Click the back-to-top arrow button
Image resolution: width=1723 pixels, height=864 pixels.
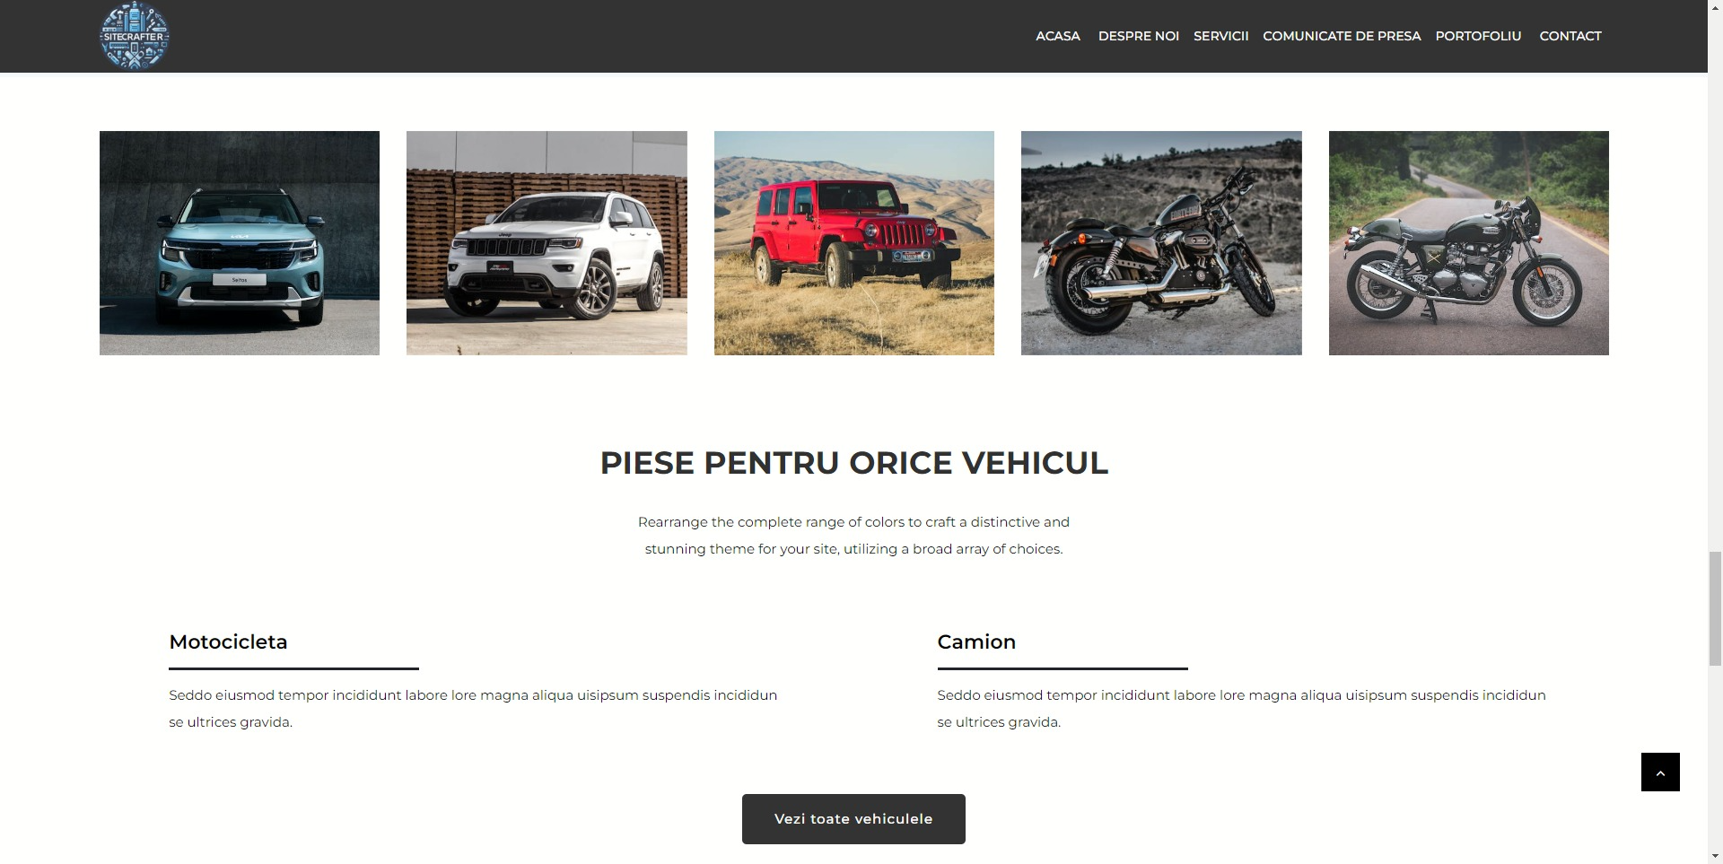[x=1660, y=772]
